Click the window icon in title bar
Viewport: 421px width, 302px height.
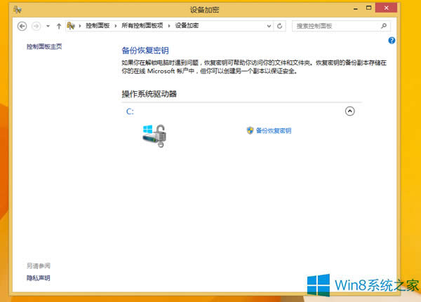click(x=18, y=10)
